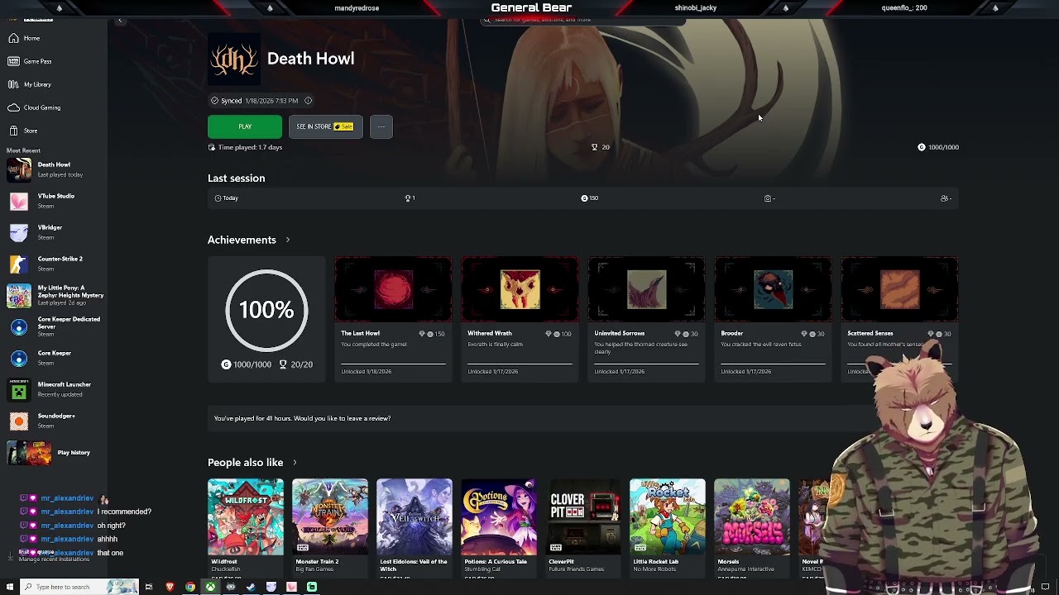Select My Little Pony: A Zephyr Heights Mystery
The height and width of the screenshot is (595, 1059).
(x=55, y=295)
